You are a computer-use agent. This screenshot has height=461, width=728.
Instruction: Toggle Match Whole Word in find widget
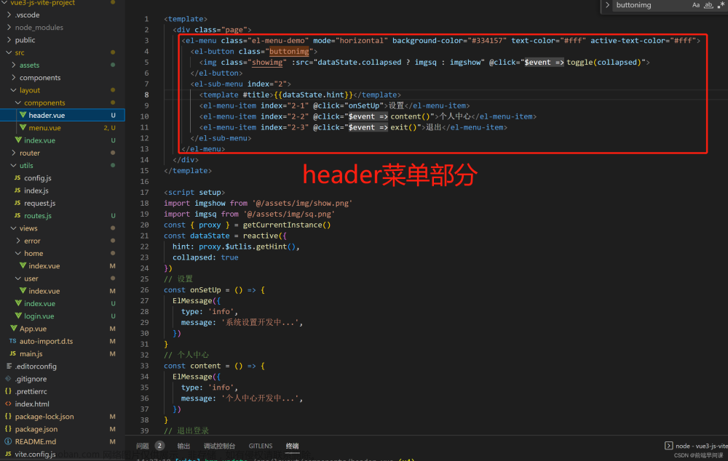pos(708,5)
